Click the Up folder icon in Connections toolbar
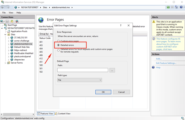This screenshot has width=185, height=120. tap(12, 21)
